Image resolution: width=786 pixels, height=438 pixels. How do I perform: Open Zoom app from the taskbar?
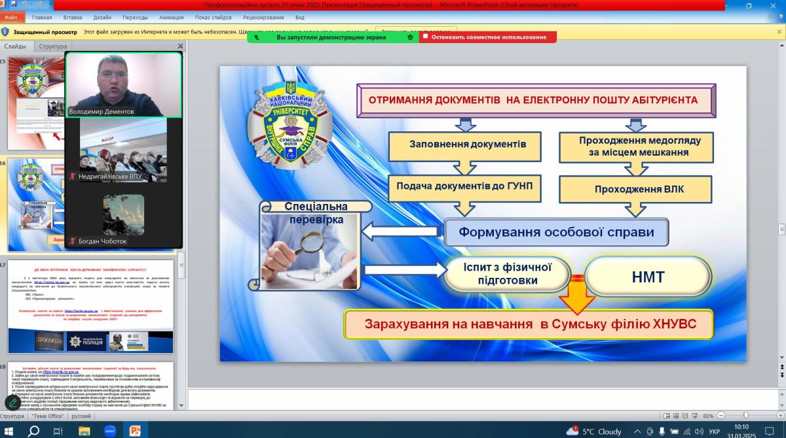(109, 431)
